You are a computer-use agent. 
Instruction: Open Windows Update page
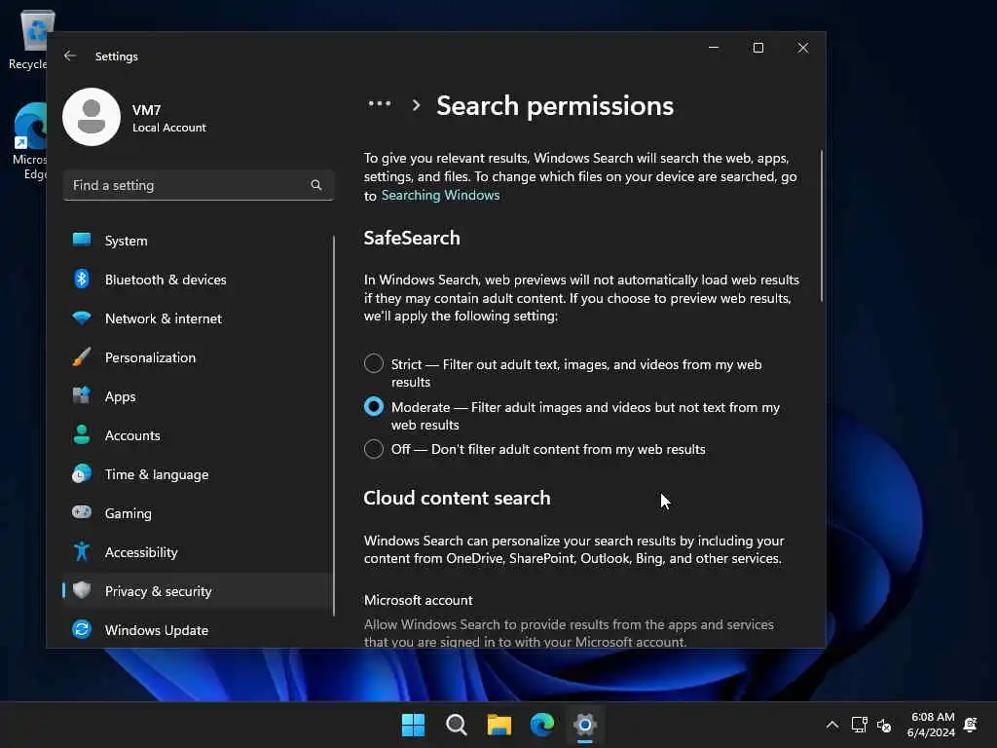tap(198, 630)
